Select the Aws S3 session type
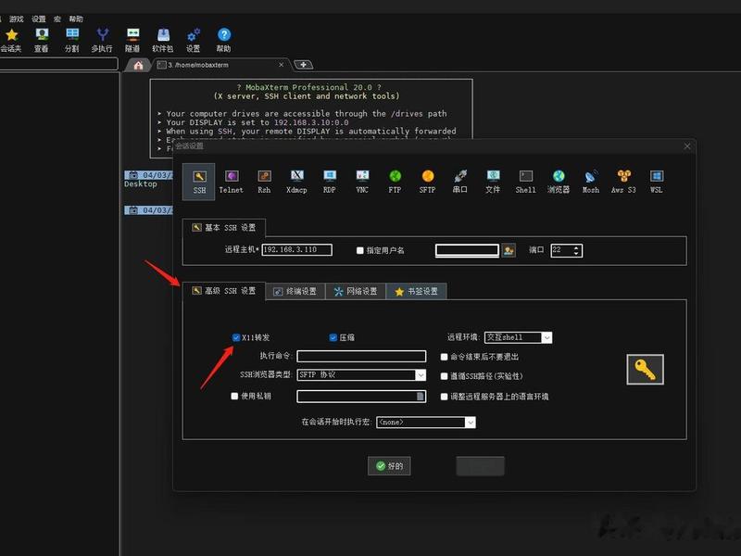Screen dimensions: 741x556 click(623, 182)
